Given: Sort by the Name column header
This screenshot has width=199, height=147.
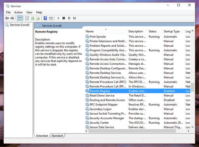Looking at the screenshot, I should (x=106, y=31).
